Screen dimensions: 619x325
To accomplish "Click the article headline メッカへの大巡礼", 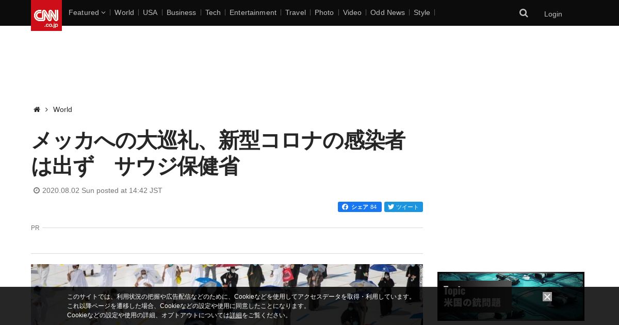I will click(x=218, y=153).
